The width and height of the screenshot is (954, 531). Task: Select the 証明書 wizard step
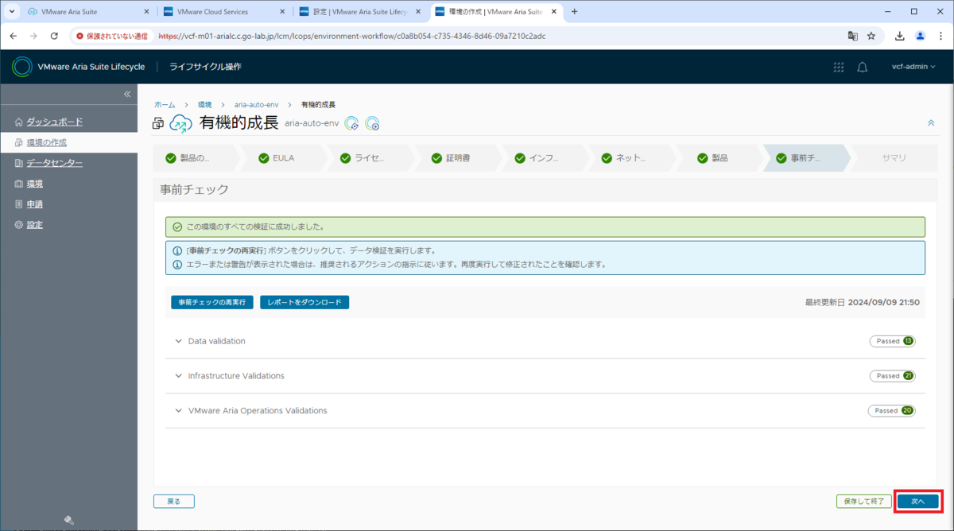pos(457,158)
